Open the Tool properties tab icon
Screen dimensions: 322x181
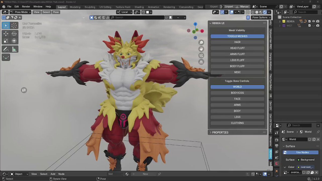[277, 133]
